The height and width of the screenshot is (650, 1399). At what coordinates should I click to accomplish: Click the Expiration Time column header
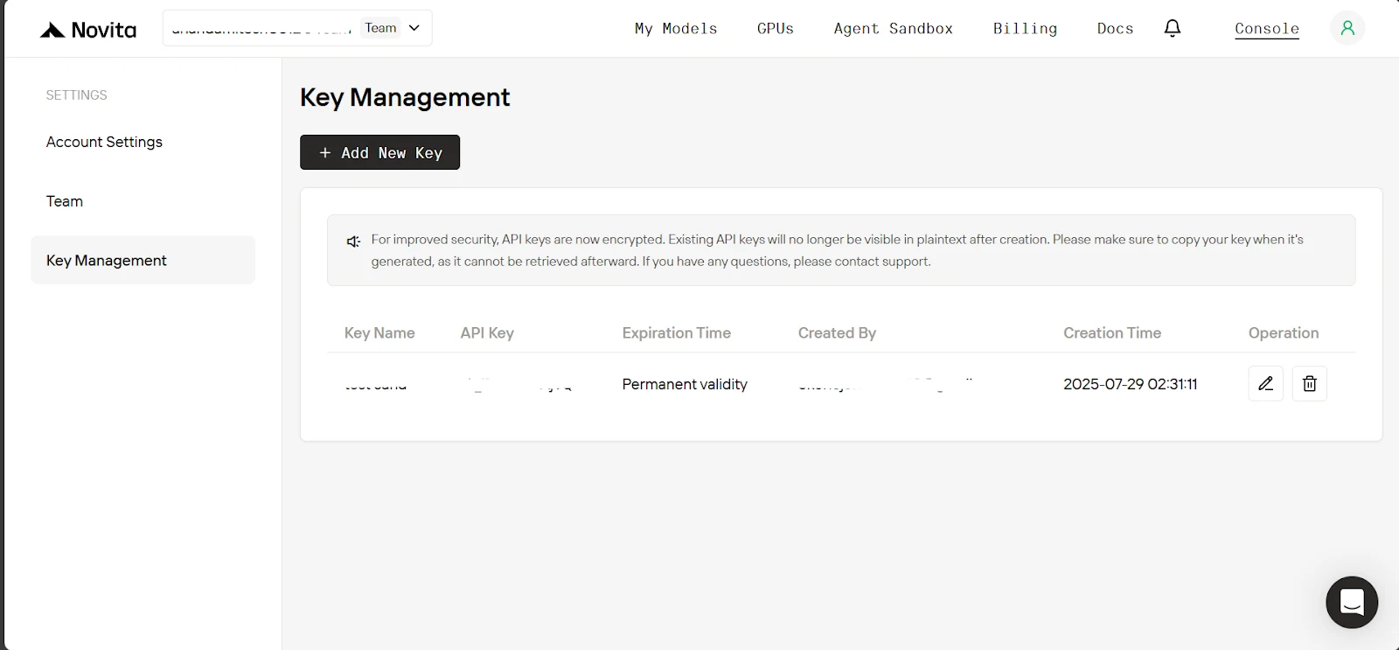(676, 332)
